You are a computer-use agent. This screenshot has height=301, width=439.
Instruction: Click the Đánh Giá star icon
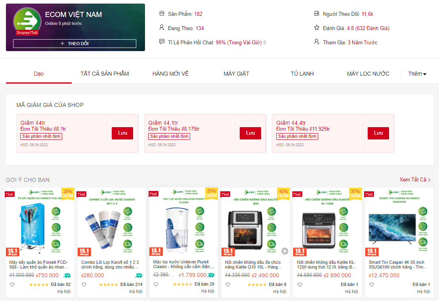point(317,27)
